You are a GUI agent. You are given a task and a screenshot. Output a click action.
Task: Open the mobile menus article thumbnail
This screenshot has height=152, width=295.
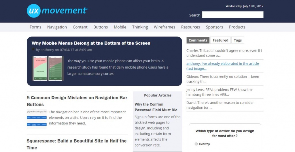(48, 68)
